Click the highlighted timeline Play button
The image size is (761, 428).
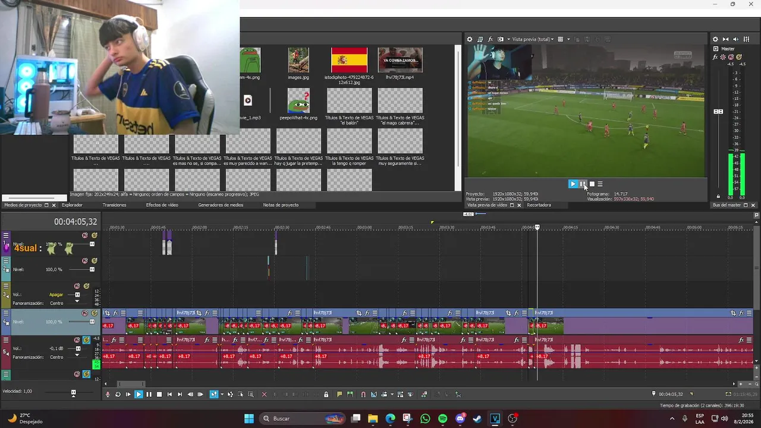(x=139, y=394)
